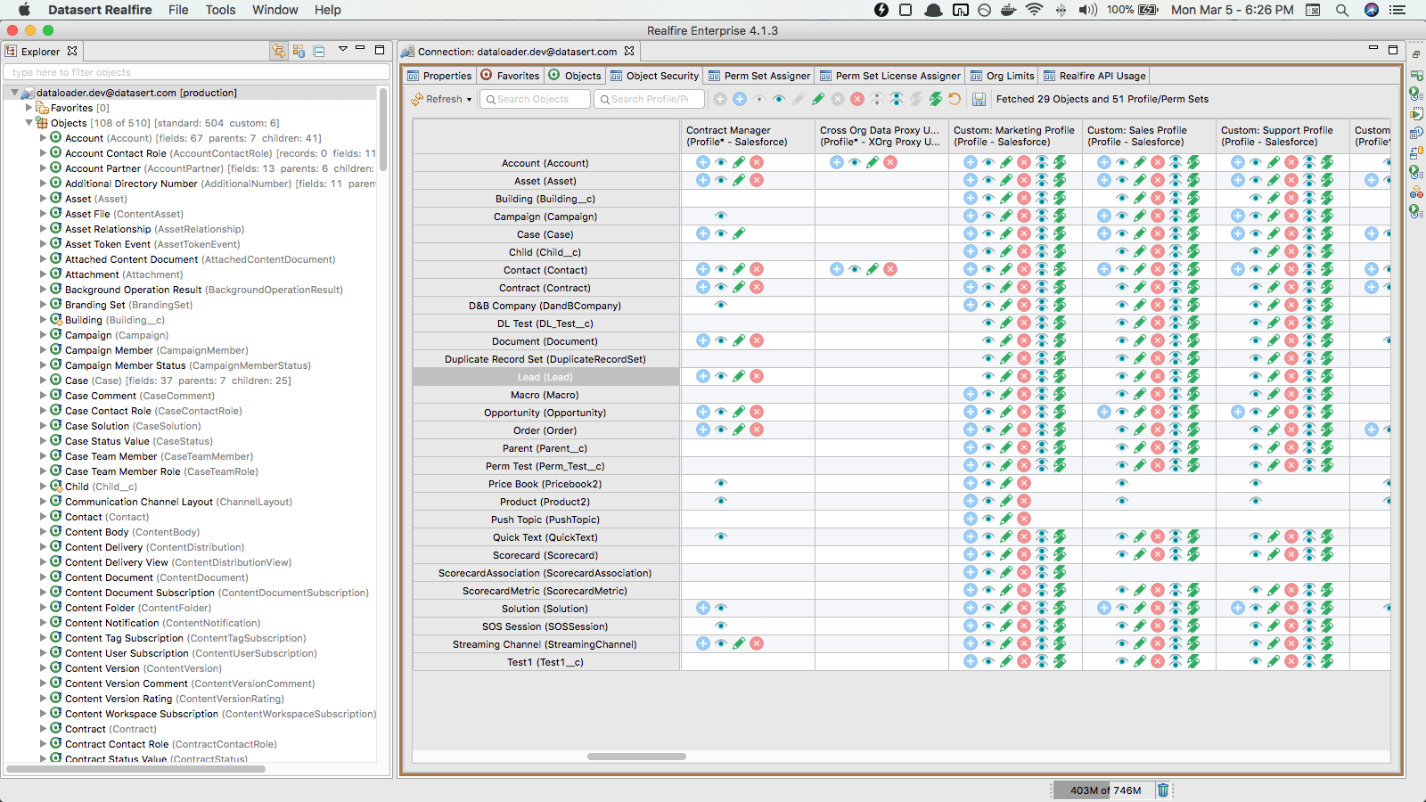Click the grey revoke modify-all toolbar icon
Viewport: 1426px width, 802px height.
(916, 99)
